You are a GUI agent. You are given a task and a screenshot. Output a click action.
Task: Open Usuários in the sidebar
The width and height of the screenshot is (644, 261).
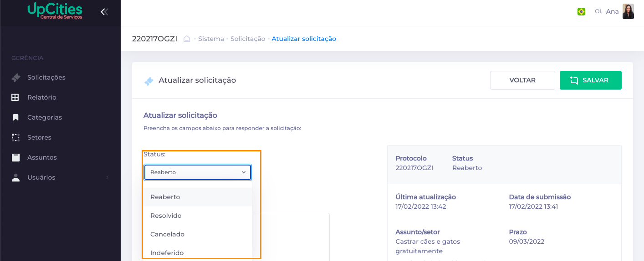click(41, 177)
